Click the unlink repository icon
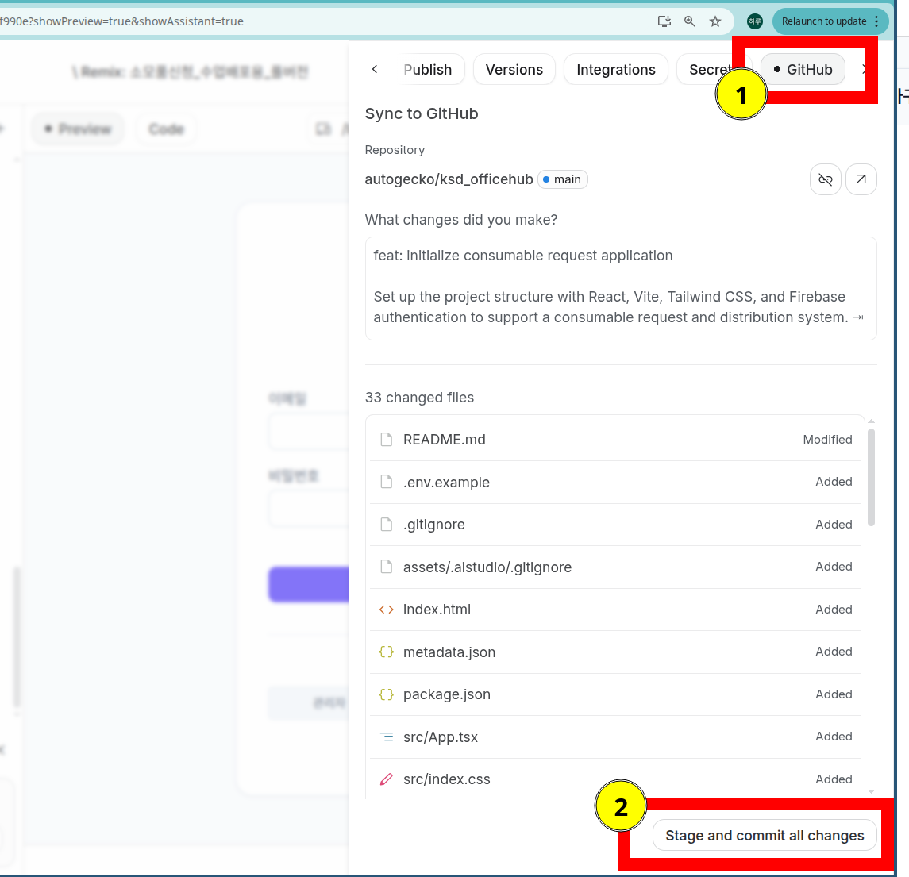 (826, 179)
